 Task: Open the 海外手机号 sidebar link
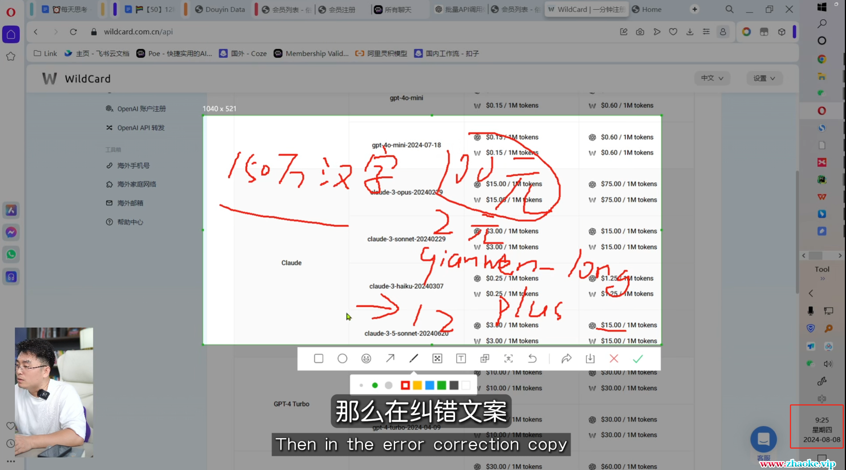tap(133, 165)
